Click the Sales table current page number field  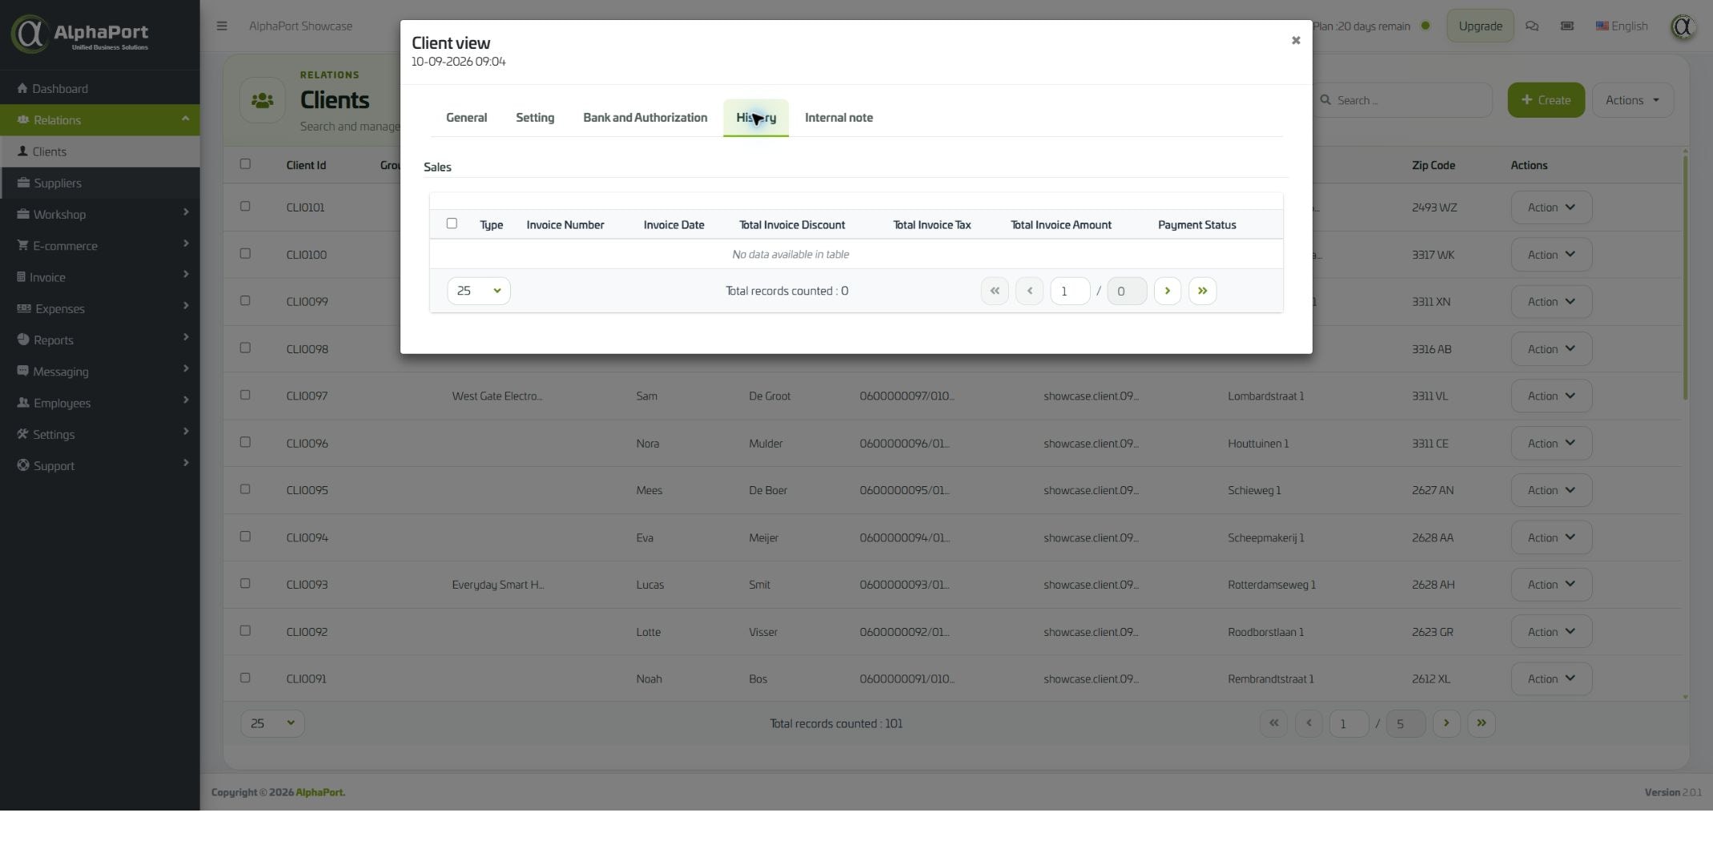1070,291
